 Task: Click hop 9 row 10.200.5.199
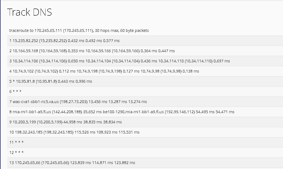[x=145, y=122]
